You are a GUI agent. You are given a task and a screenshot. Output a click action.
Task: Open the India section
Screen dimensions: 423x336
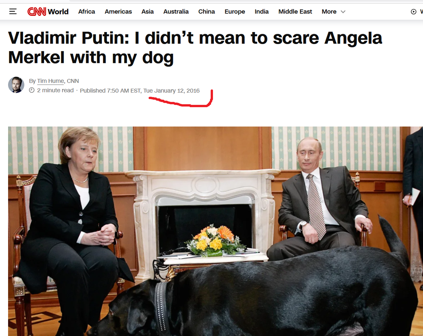262,12
